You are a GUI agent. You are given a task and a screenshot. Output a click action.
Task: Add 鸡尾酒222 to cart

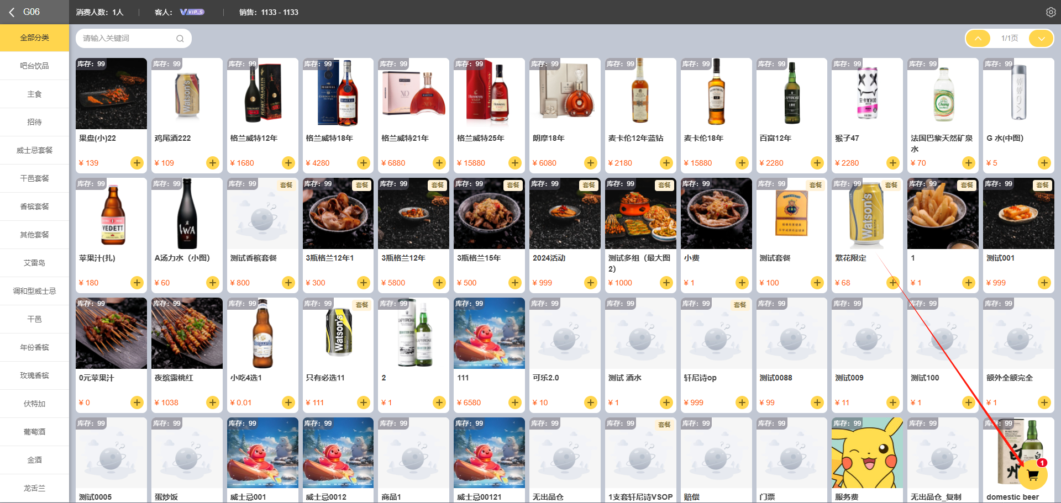point(213,163)
